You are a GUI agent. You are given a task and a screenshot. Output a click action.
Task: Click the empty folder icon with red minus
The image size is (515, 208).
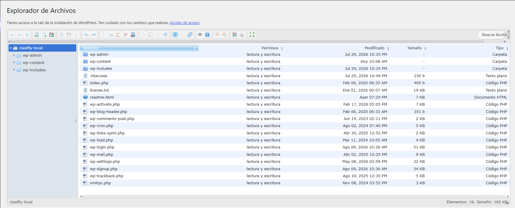[133, 35]
